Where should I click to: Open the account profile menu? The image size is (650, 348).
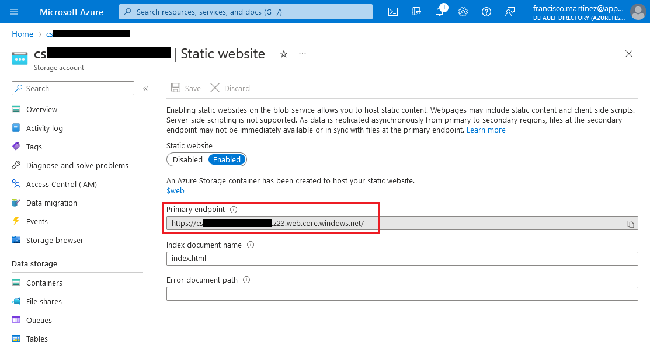click(637, 12)
